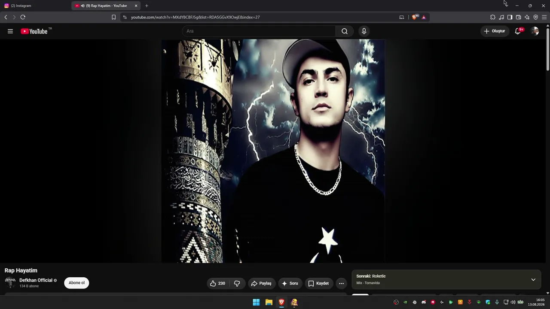Open the YouTube guide hamburger menu

coord(10,31)
